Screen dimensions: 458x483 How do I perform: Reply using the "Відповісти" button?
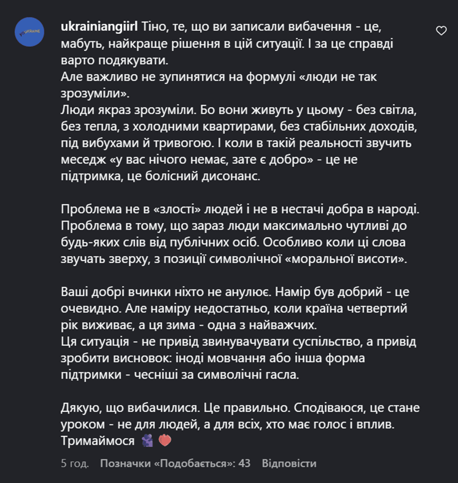pos(289,463)
